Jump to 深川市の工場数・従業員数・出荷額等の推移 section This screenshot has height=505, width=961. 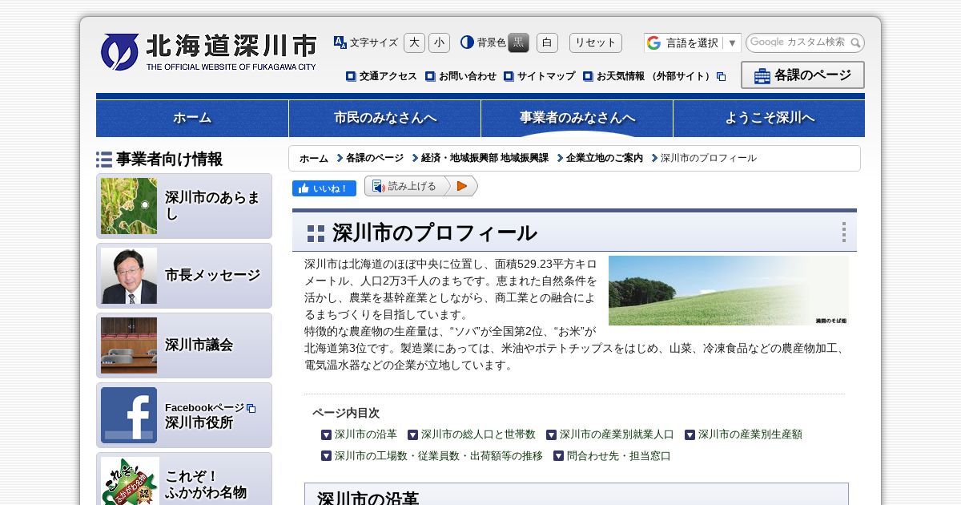click(x=439, y=456)
